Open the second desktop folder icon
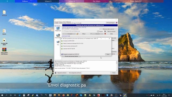172x97 pixels. [x=4, y=32]
